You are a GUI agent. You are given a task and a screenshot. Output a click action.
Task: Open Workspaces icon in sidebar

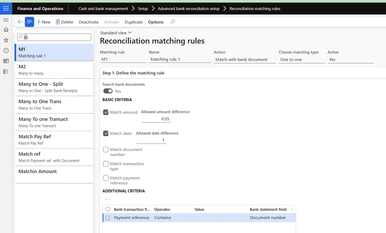point(6,61)
